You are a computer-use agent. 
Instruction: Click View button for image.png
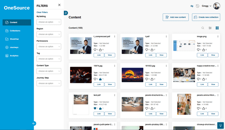pyautogui.click(x=213, y=55)
